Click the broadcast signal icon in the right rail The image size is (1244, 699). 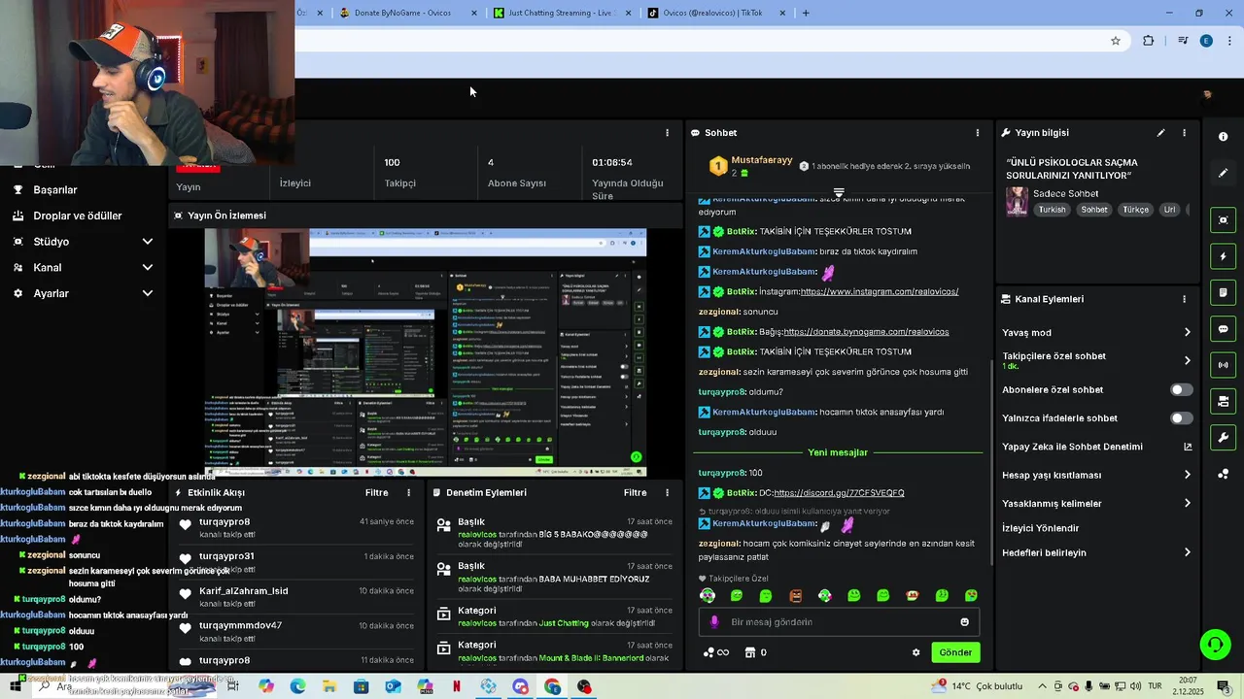click(1223, 365)
